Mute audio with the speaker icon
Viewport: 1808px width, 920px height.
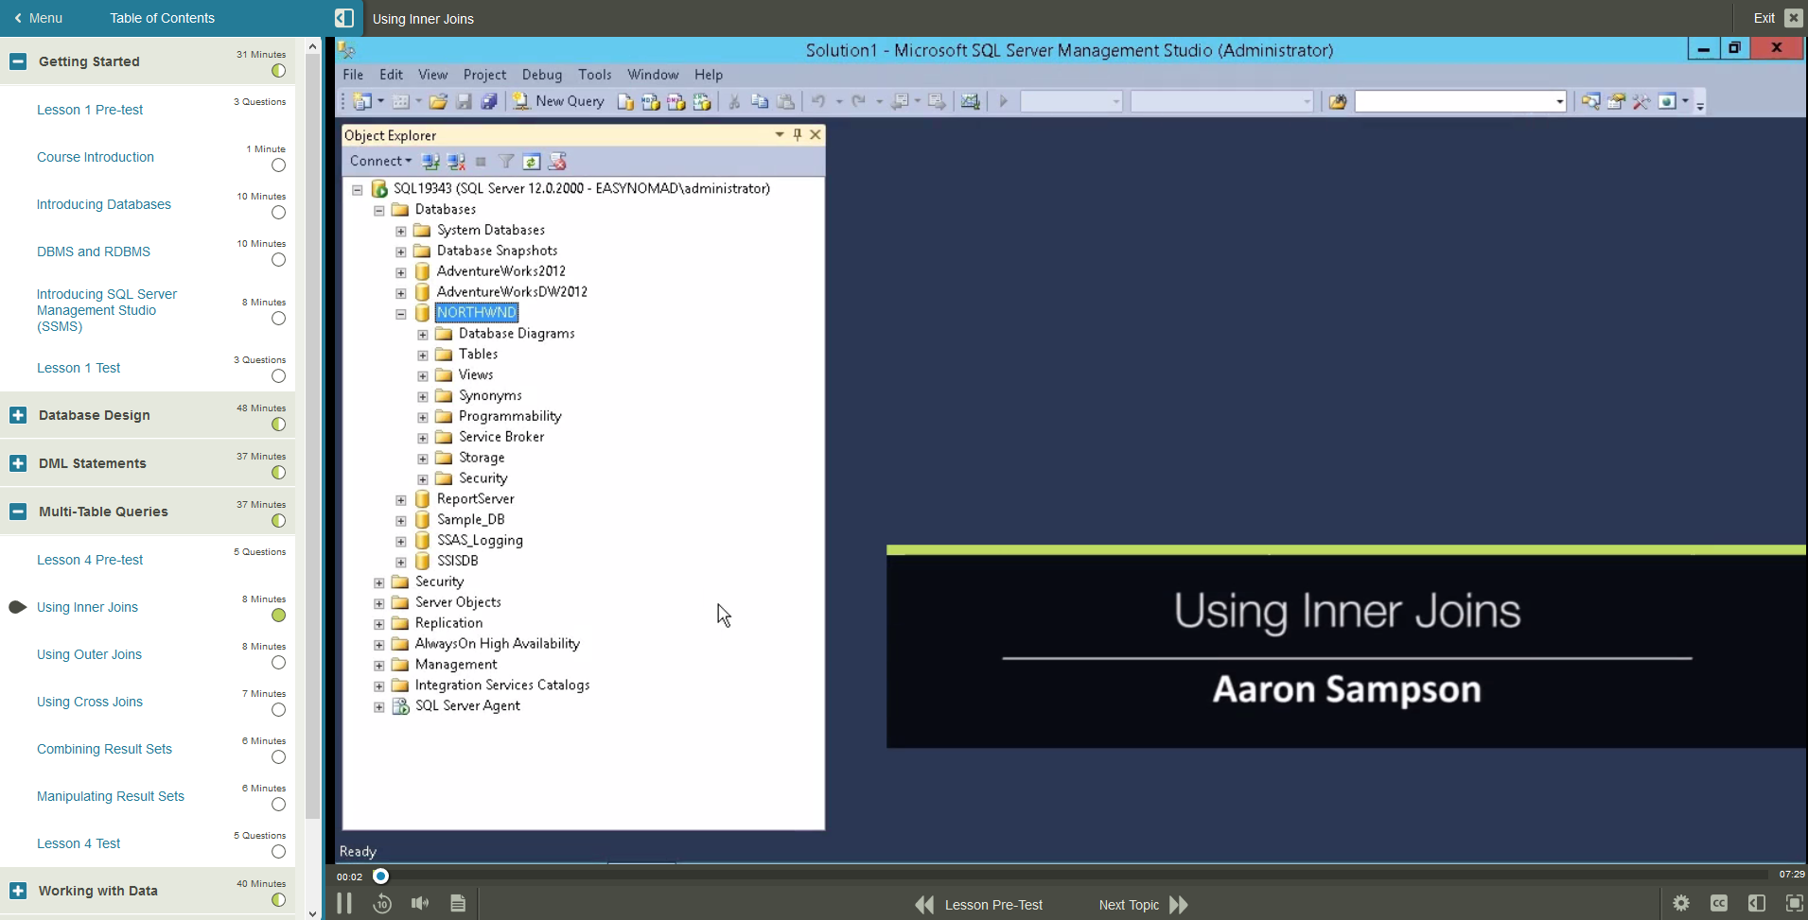point(420,904)
